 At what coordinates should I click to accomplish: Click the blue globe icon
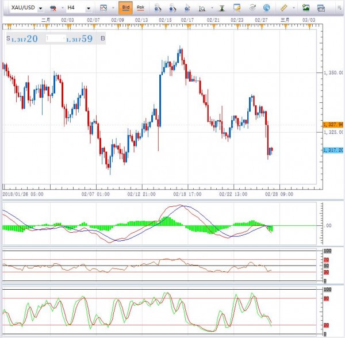click(266, 8)
